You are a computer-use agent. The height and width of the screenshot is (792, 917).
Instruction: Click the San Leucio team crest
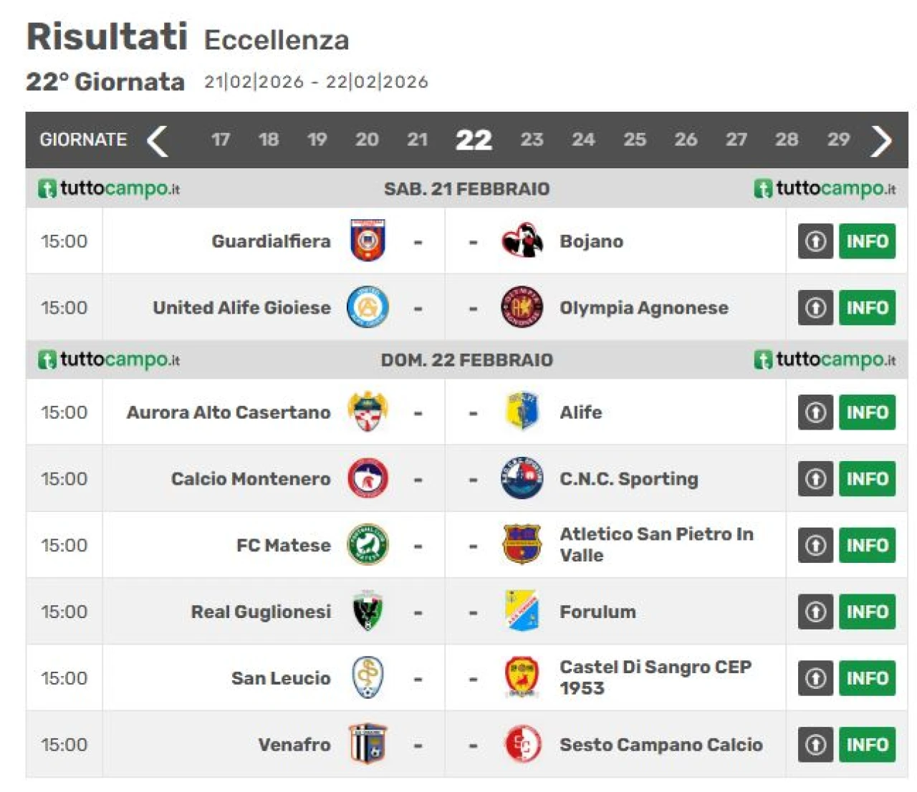(368, 677)
